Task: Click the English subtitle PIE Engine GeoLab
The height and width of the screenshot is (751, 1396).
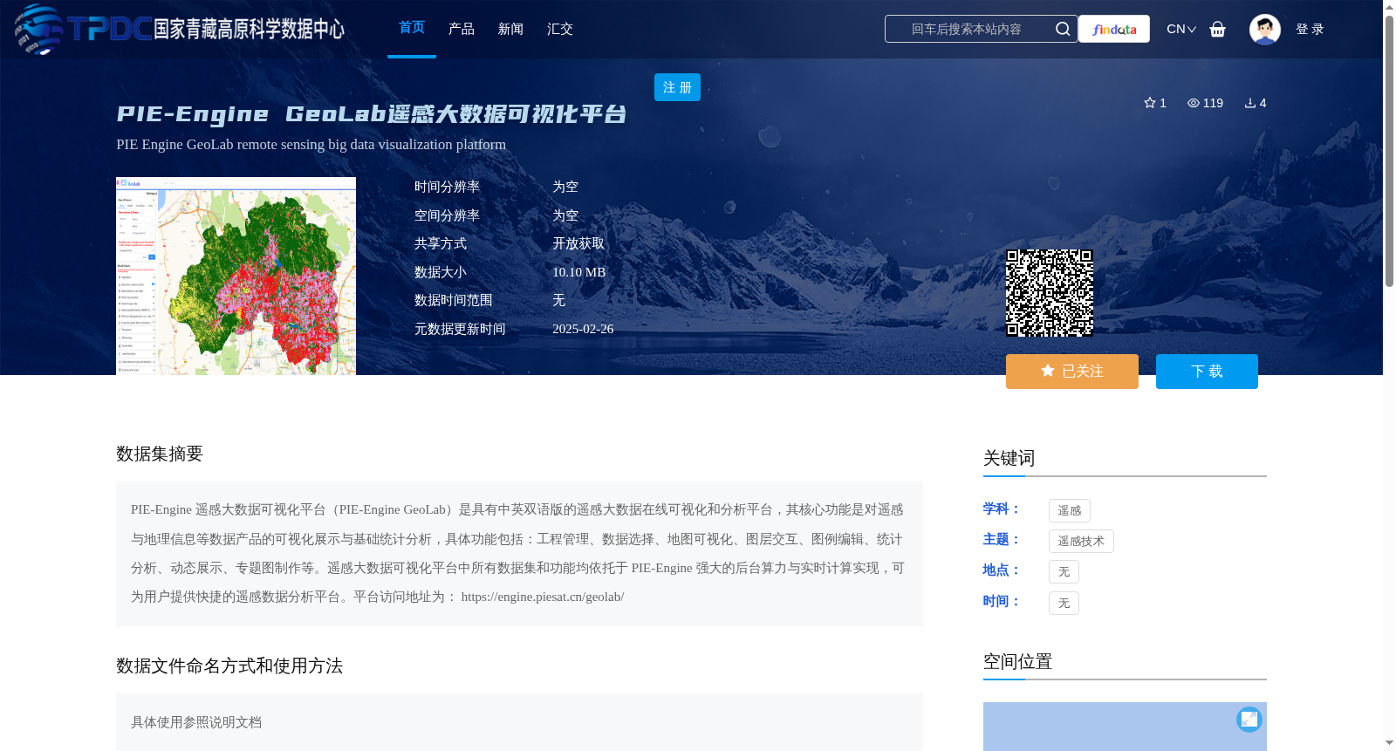Action: [x=311, y=145]
